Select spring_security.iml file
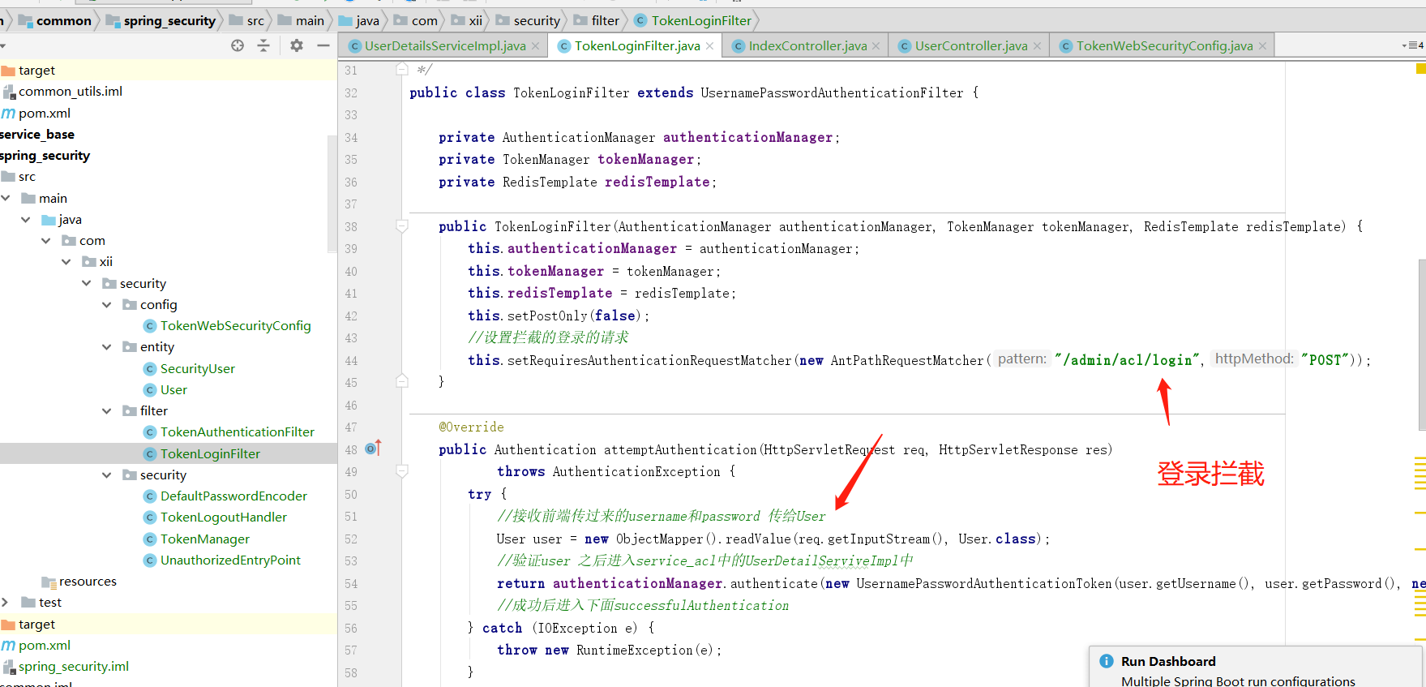 point(73,667)
